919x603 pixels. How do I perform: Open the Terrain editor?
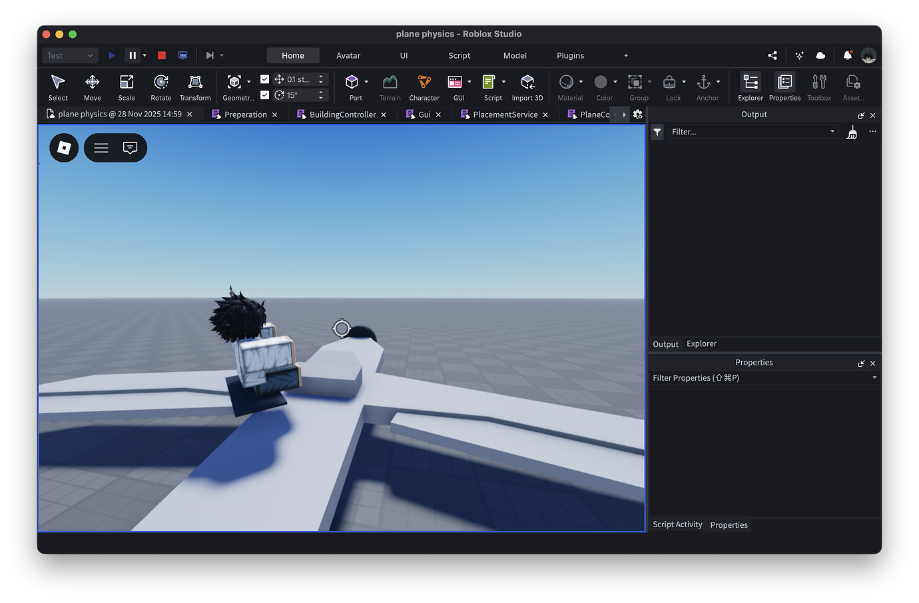click(x=390, y=87)
